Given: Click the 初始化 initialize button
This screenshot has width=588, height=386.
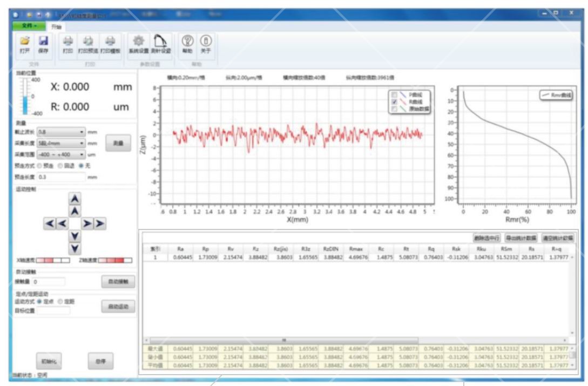Looking at the screenshot, I should 49,361.
